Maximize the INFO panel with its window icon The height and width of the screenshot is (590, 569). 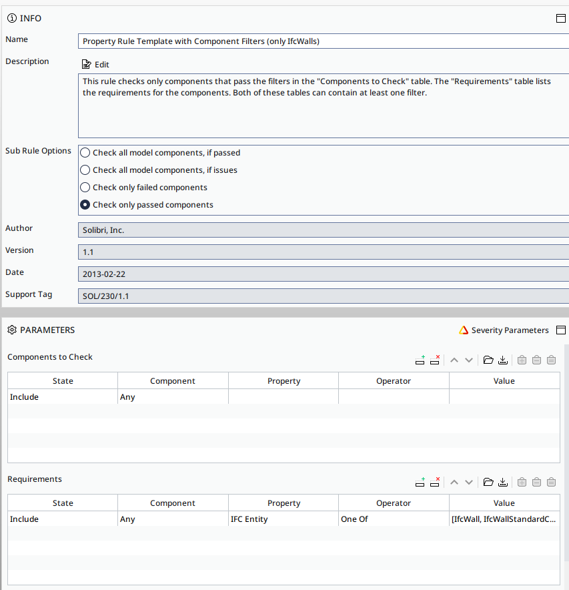tap(561, 18)
